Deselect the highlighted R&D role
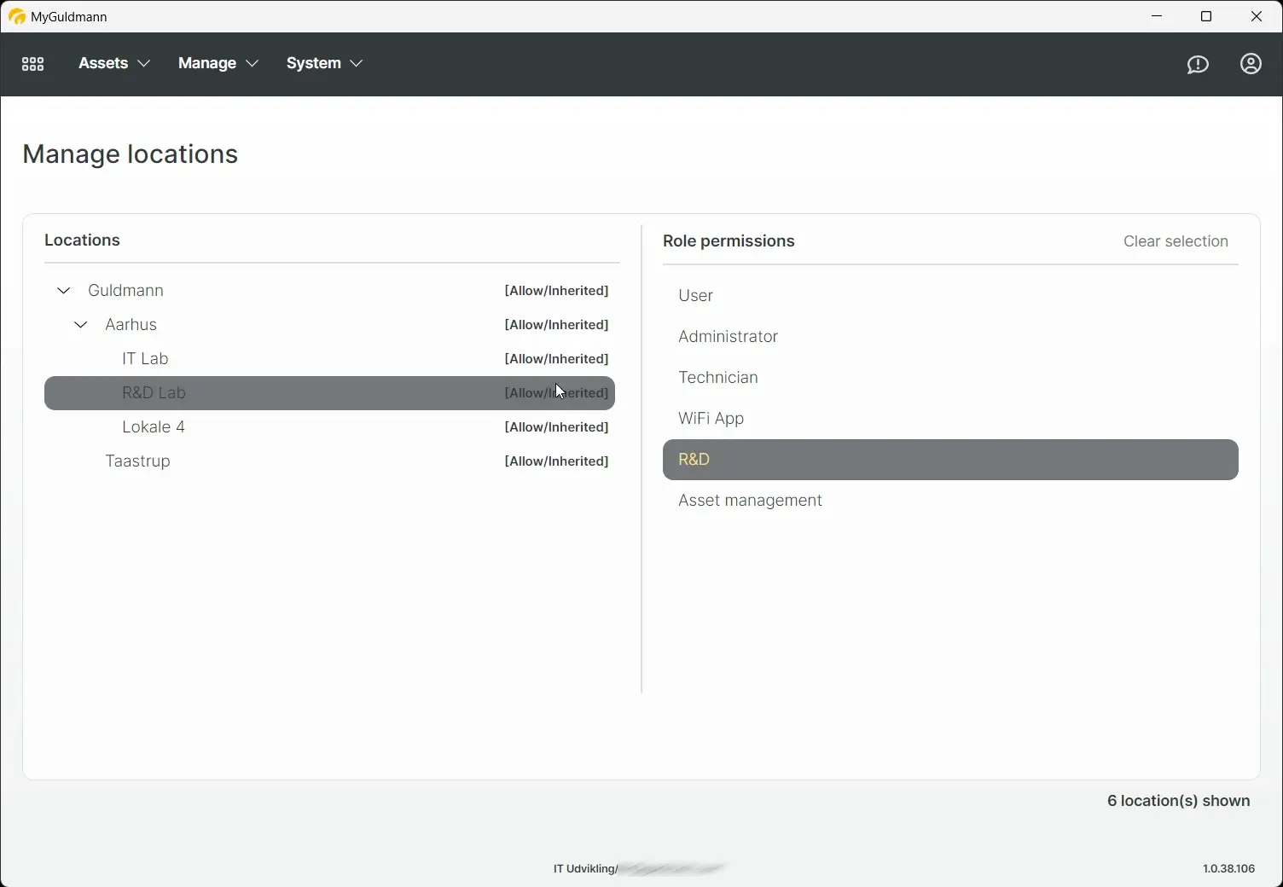The width and height of the screenshot is (1283, 887). [694, 459]
